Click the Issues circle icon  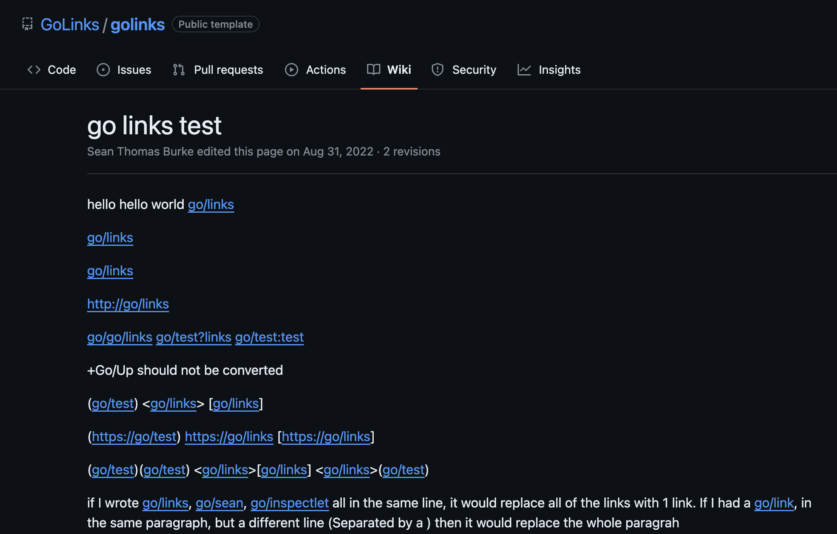[x=103, y=70]
